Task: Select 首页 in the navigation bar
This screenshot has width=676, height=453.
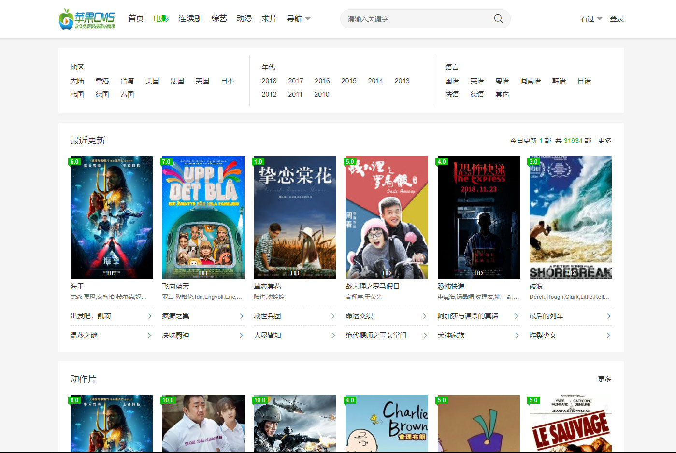Action: coord(136,18)
